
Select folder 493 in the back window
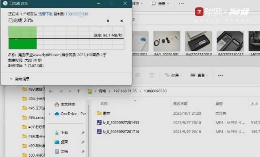click(33, 89)
